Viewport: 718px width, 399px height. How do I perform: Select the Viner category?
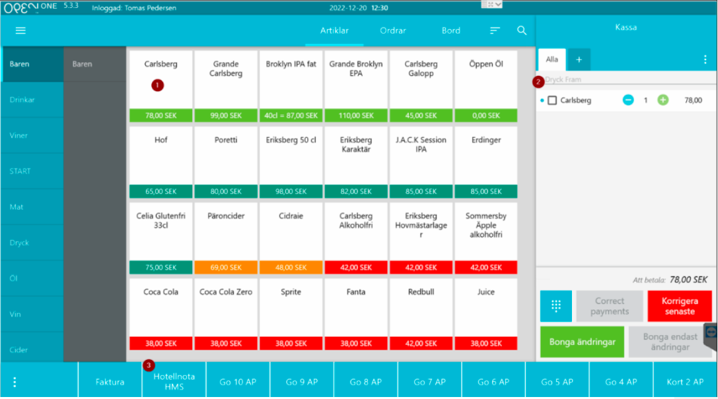point(32,135)
